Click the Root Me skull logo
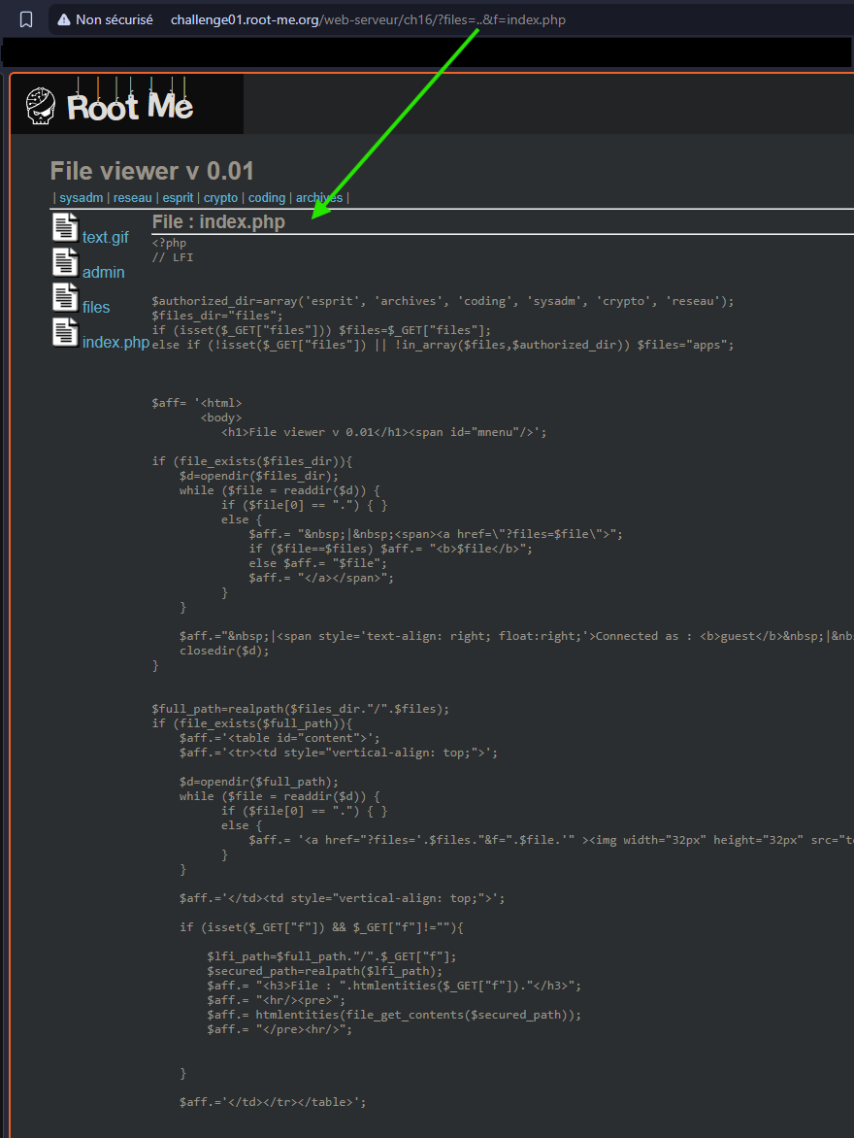Screen dimensions: 854x1138 pyautogui.click(x=42, y=104)
